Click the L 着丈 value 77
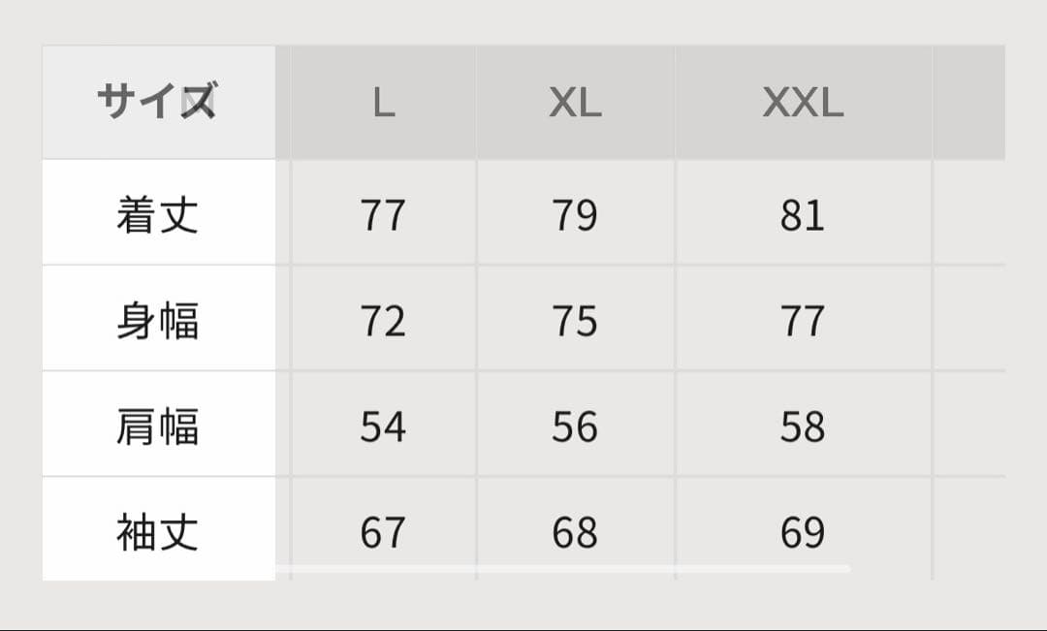Viewport: 1047px width, 631px height. click(x=383, y=215)
